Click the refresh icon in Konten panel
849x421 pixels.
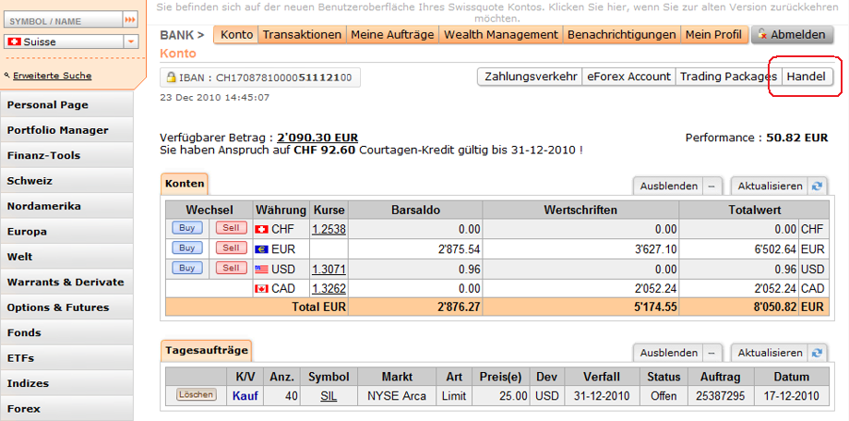pyautogui.click(x=817, y=186)
